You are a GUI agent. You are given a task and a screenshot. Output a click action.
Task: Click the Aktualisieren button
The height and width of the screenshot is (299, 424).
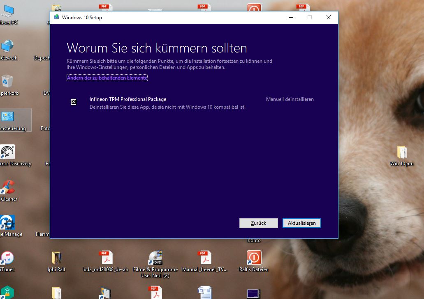[301, 223]
